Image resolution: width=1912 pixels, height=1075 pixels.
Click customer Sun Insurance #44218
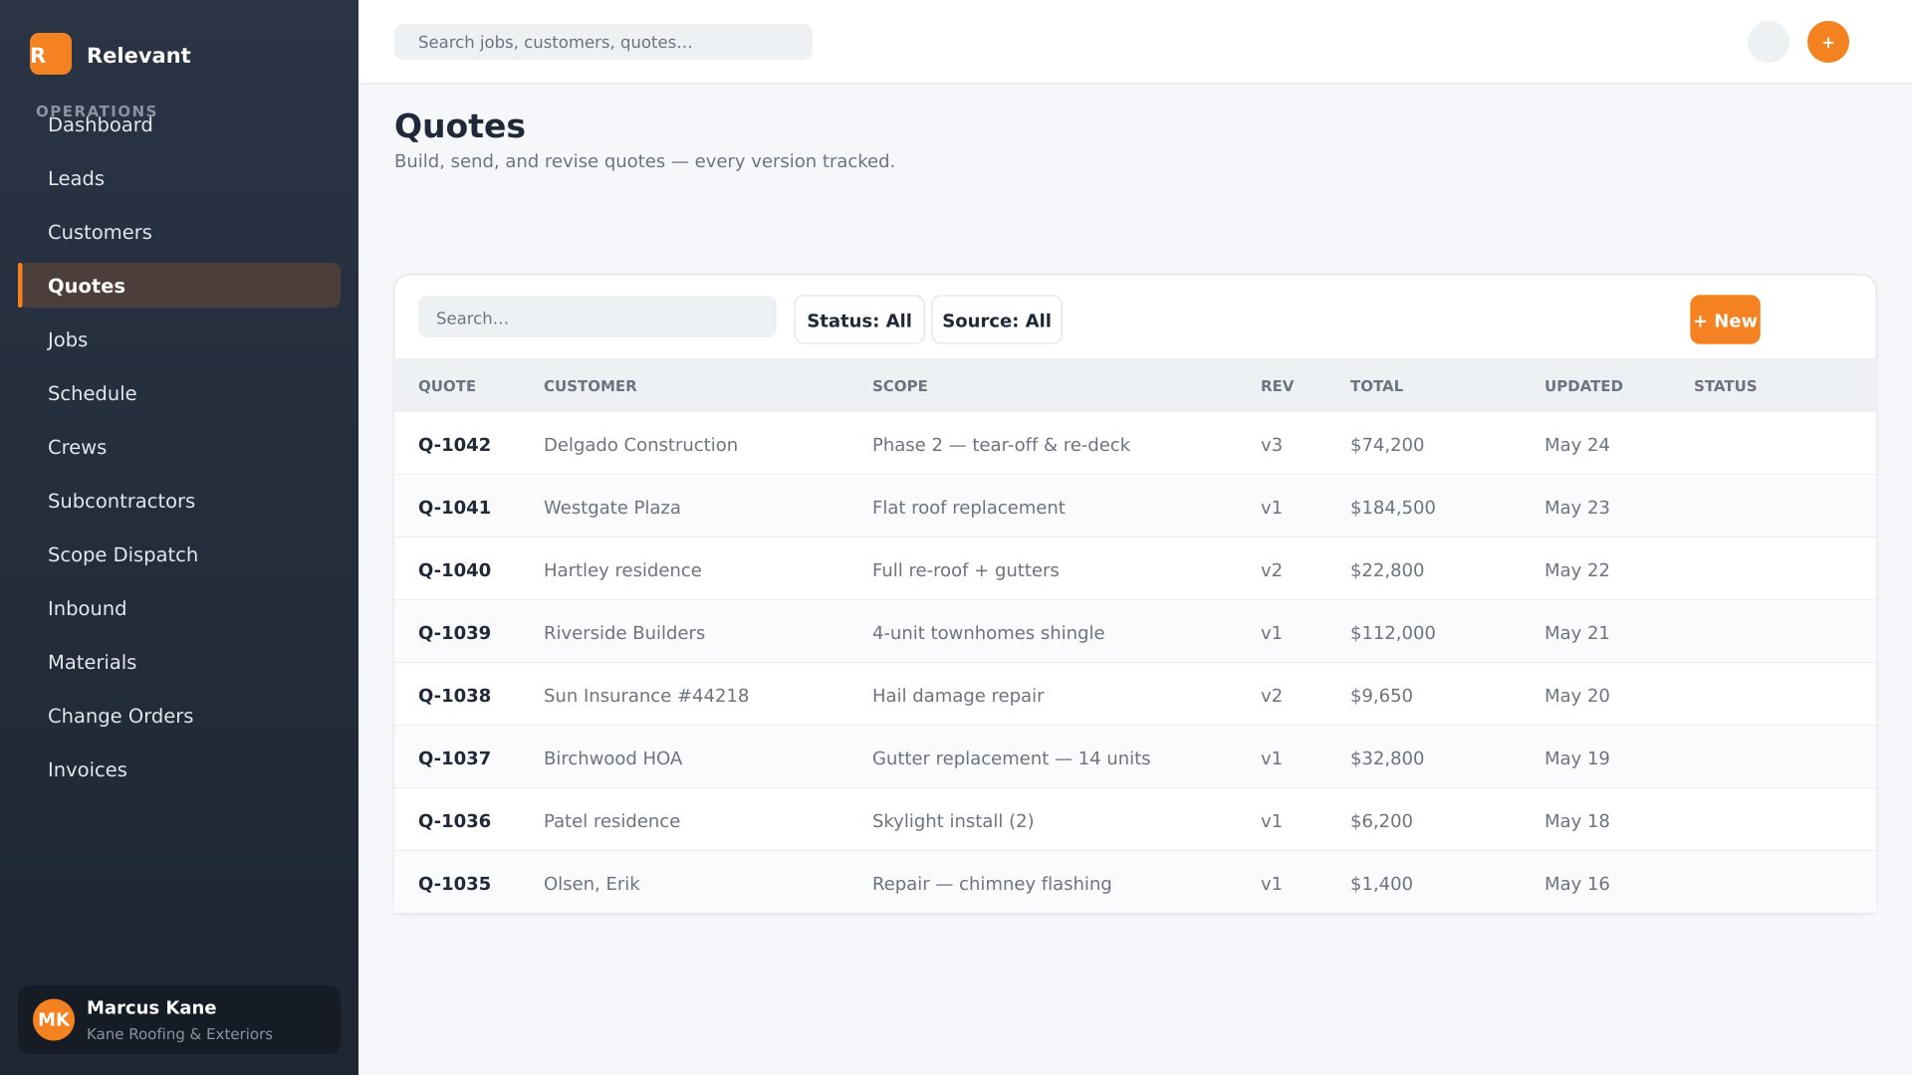coord(645,696)
